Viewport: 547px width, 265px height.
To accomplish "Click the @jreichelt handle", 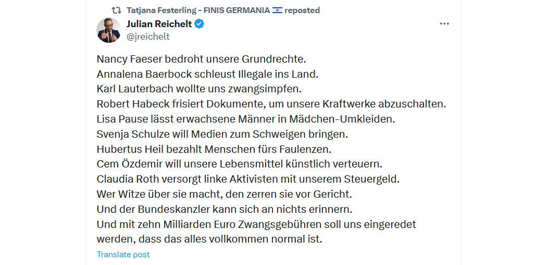I will tap(148, 37).
